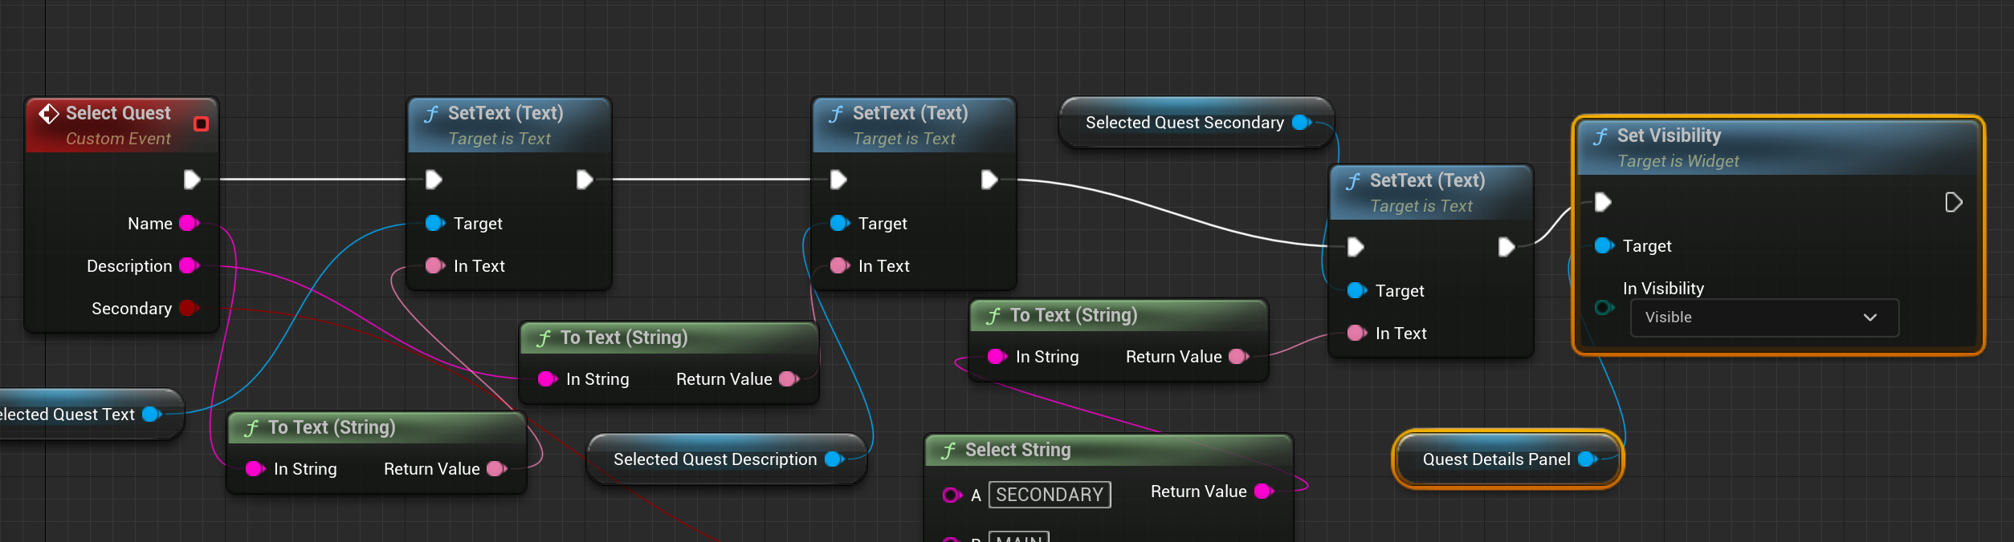Click the Set Visibility exec output pin
Image resolution: width=2014 pixels, height=542 pixels.
click(x=1953, y=202)
